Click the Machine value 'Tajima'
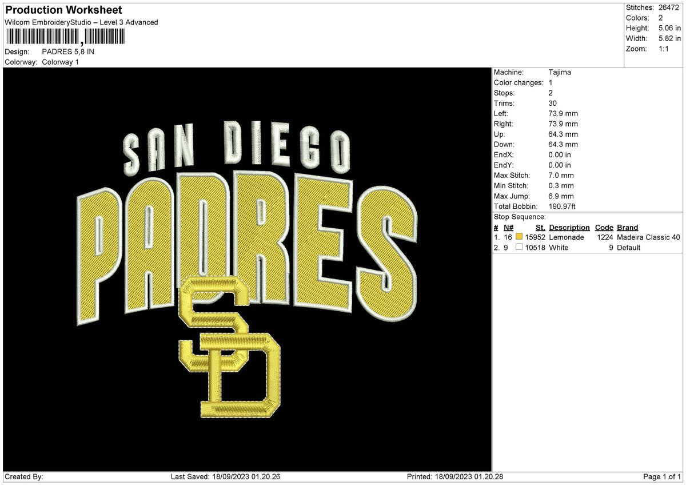Image resolution: width=686 pixels, height=485 pixels. click(x=560, y=72)
